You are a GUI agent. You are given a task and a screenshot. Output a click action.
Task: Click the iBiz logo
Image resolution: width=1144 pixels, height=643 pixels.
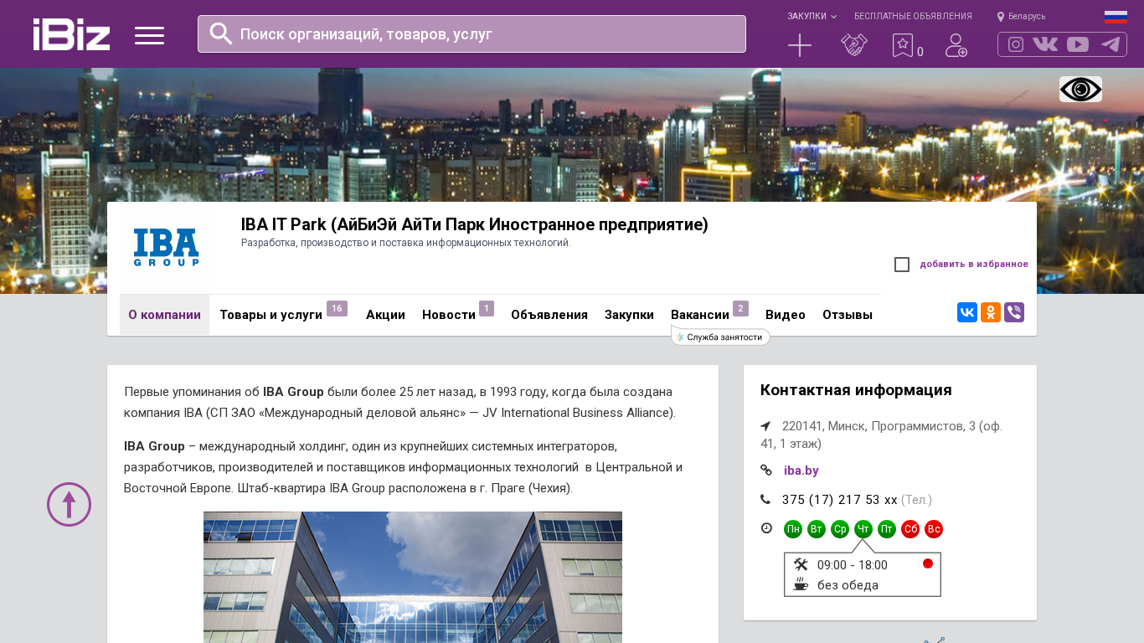click(71, 34)
